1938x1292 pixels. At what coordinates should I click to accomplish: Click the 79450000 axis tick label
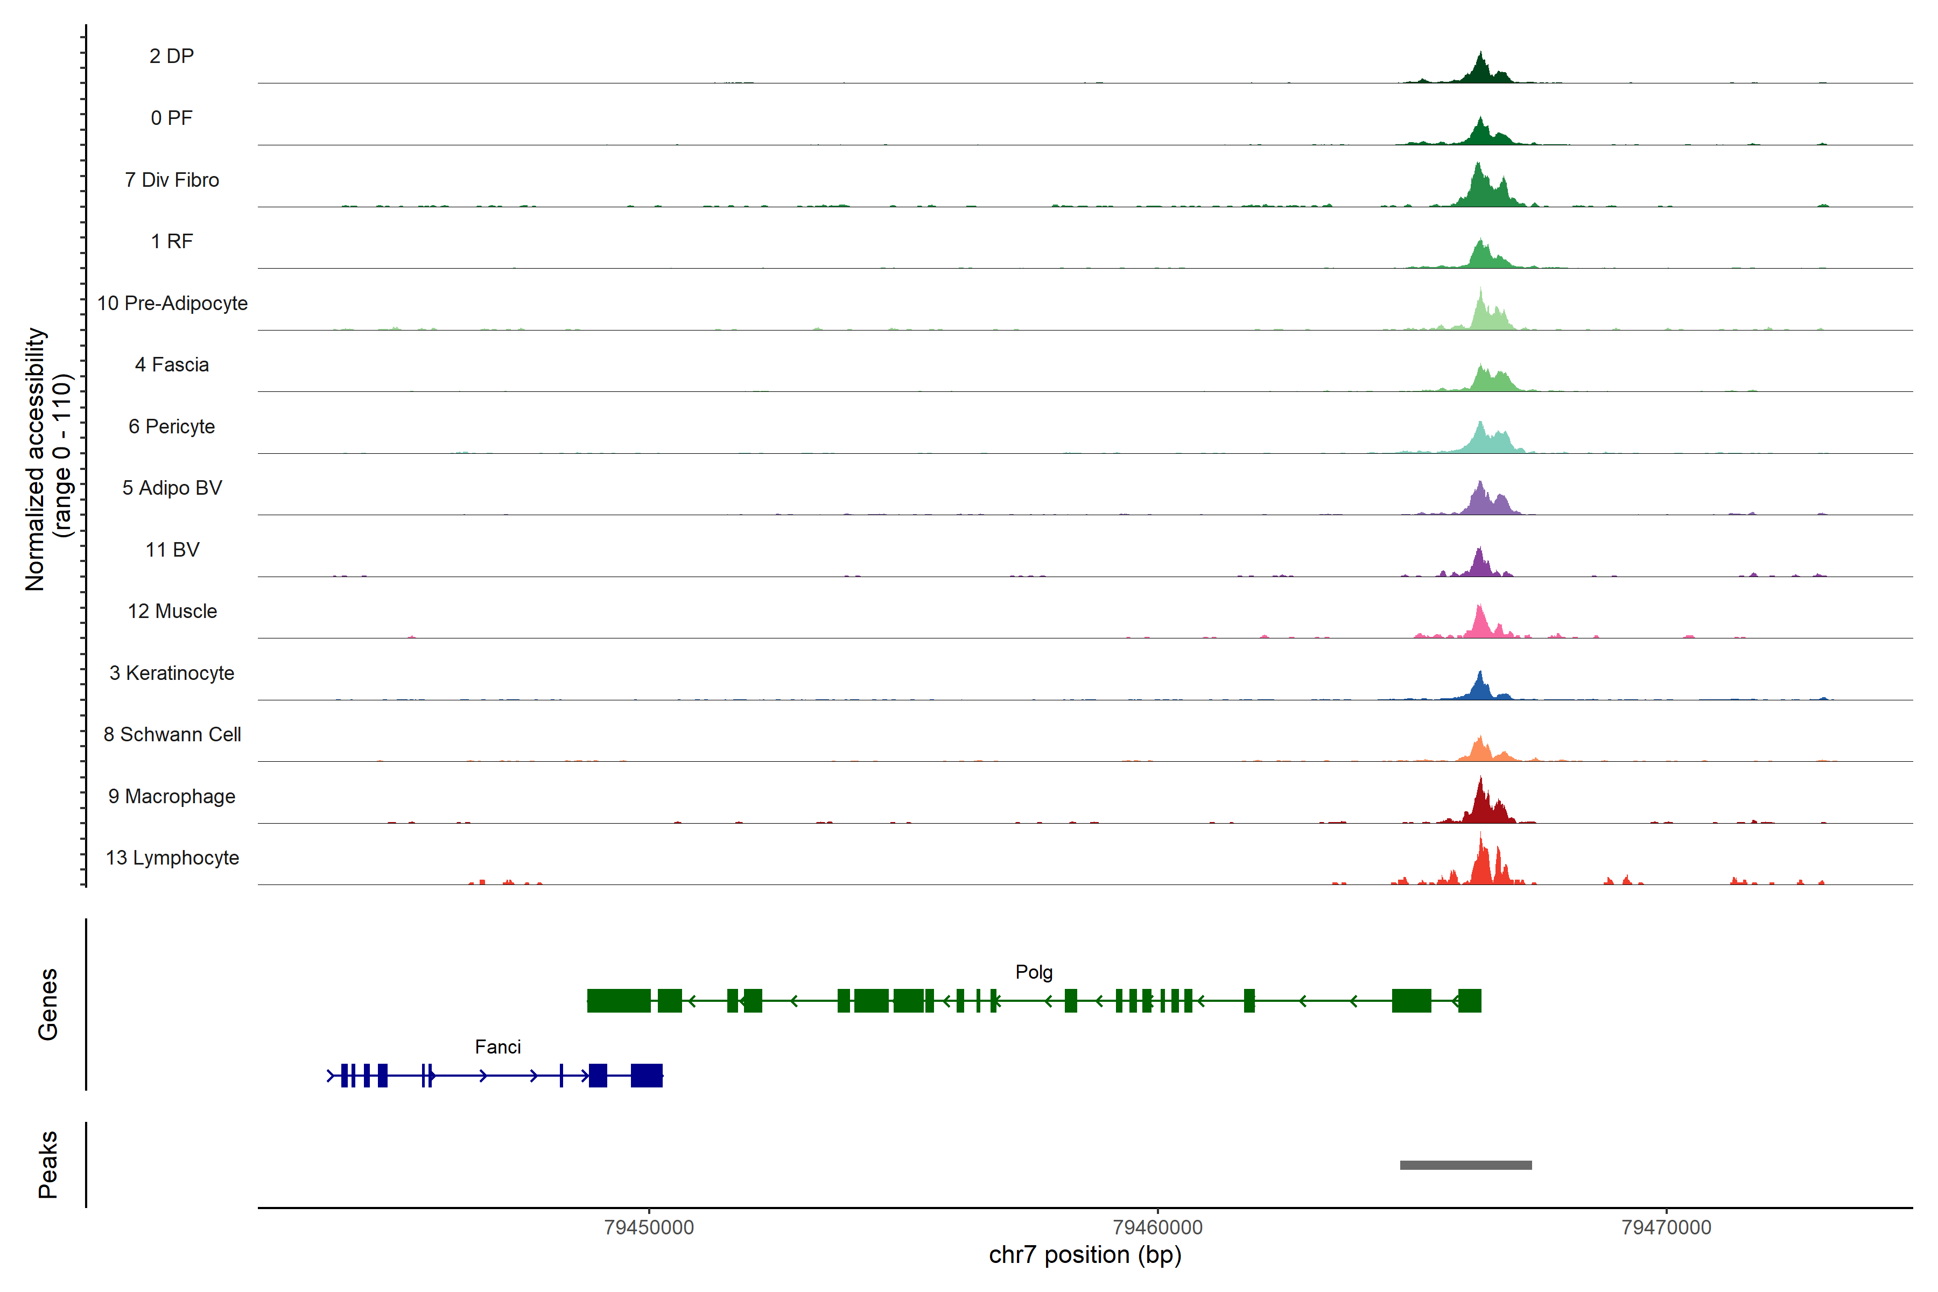[x=649, y=1228]
